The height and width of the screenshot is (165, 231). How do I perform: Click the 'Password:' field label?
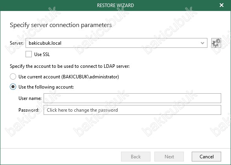[29, 110]
